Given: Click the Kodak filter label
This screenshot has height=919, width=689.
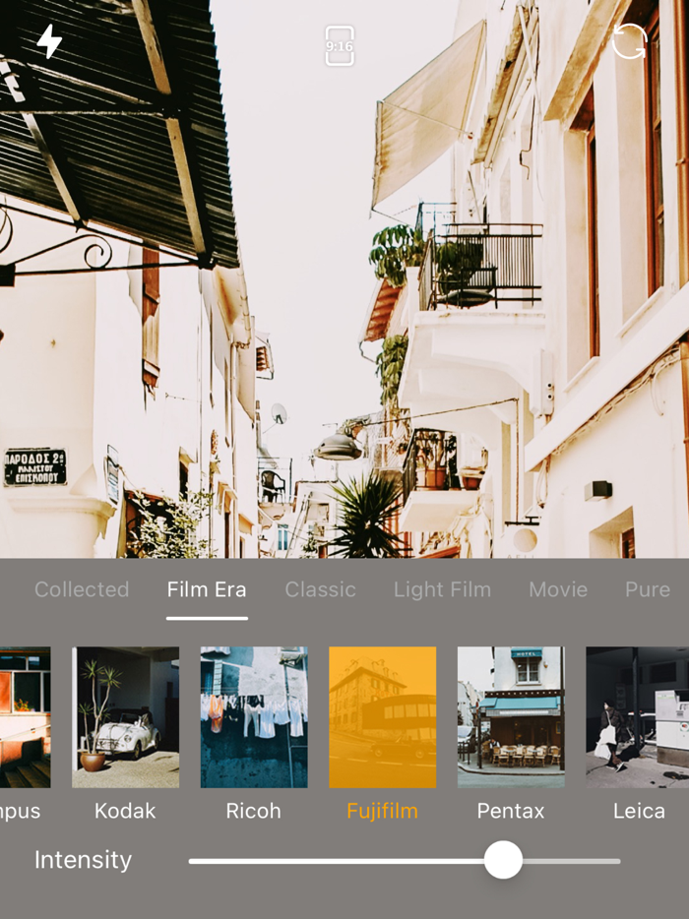Looking at the screenshot, I should point(125,811).
